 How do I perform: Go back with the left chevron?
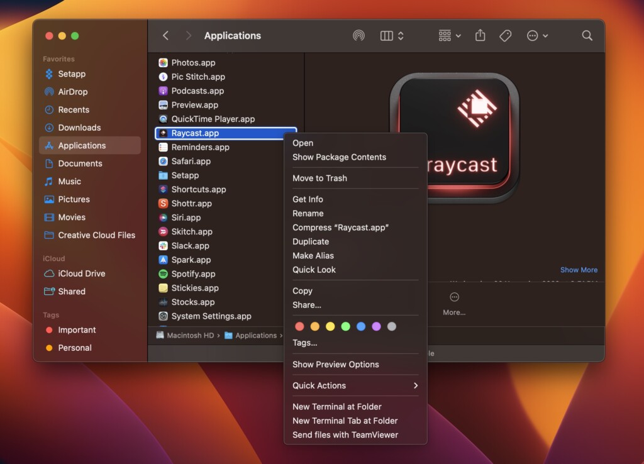(x=166, y=36)
